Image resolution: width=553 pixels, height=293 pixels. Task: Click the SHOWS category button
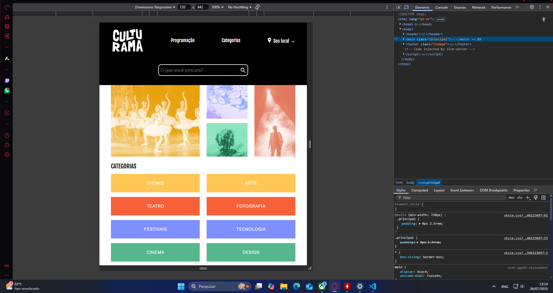coord(155,183)
